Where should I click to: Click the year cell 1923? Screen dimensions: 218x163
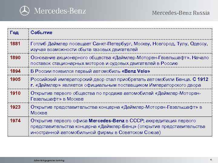[x=15, y=107]
